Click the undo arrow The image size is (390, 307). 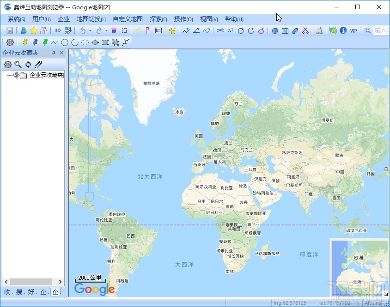(x=83, y=30)
